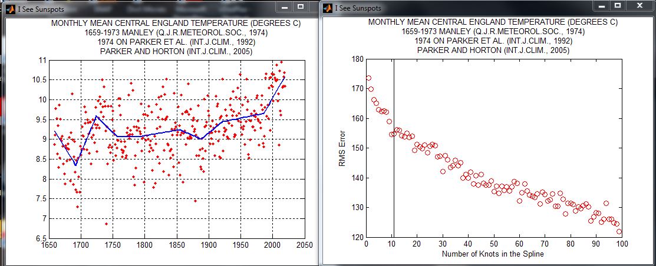Maximize the right RMS Error figure window

(618, 5)
